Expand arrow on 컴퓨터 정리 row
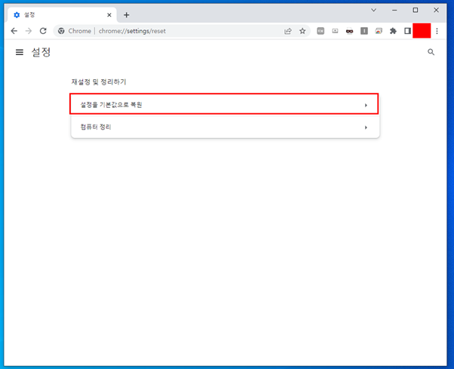The width and height of the screenshot is (454, 369). (366, 128)
